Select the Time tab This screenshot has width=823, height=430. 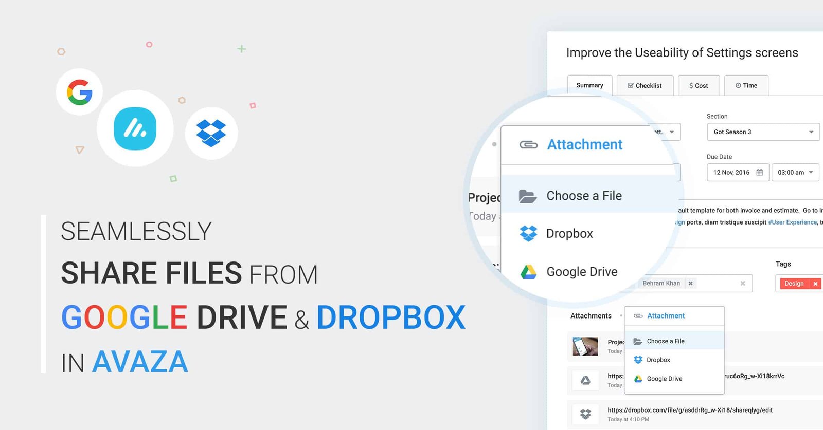(x=746, y=86)
